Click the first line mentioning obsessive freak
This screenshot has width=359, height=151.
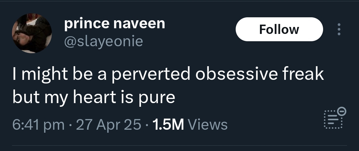coord(168,74)
